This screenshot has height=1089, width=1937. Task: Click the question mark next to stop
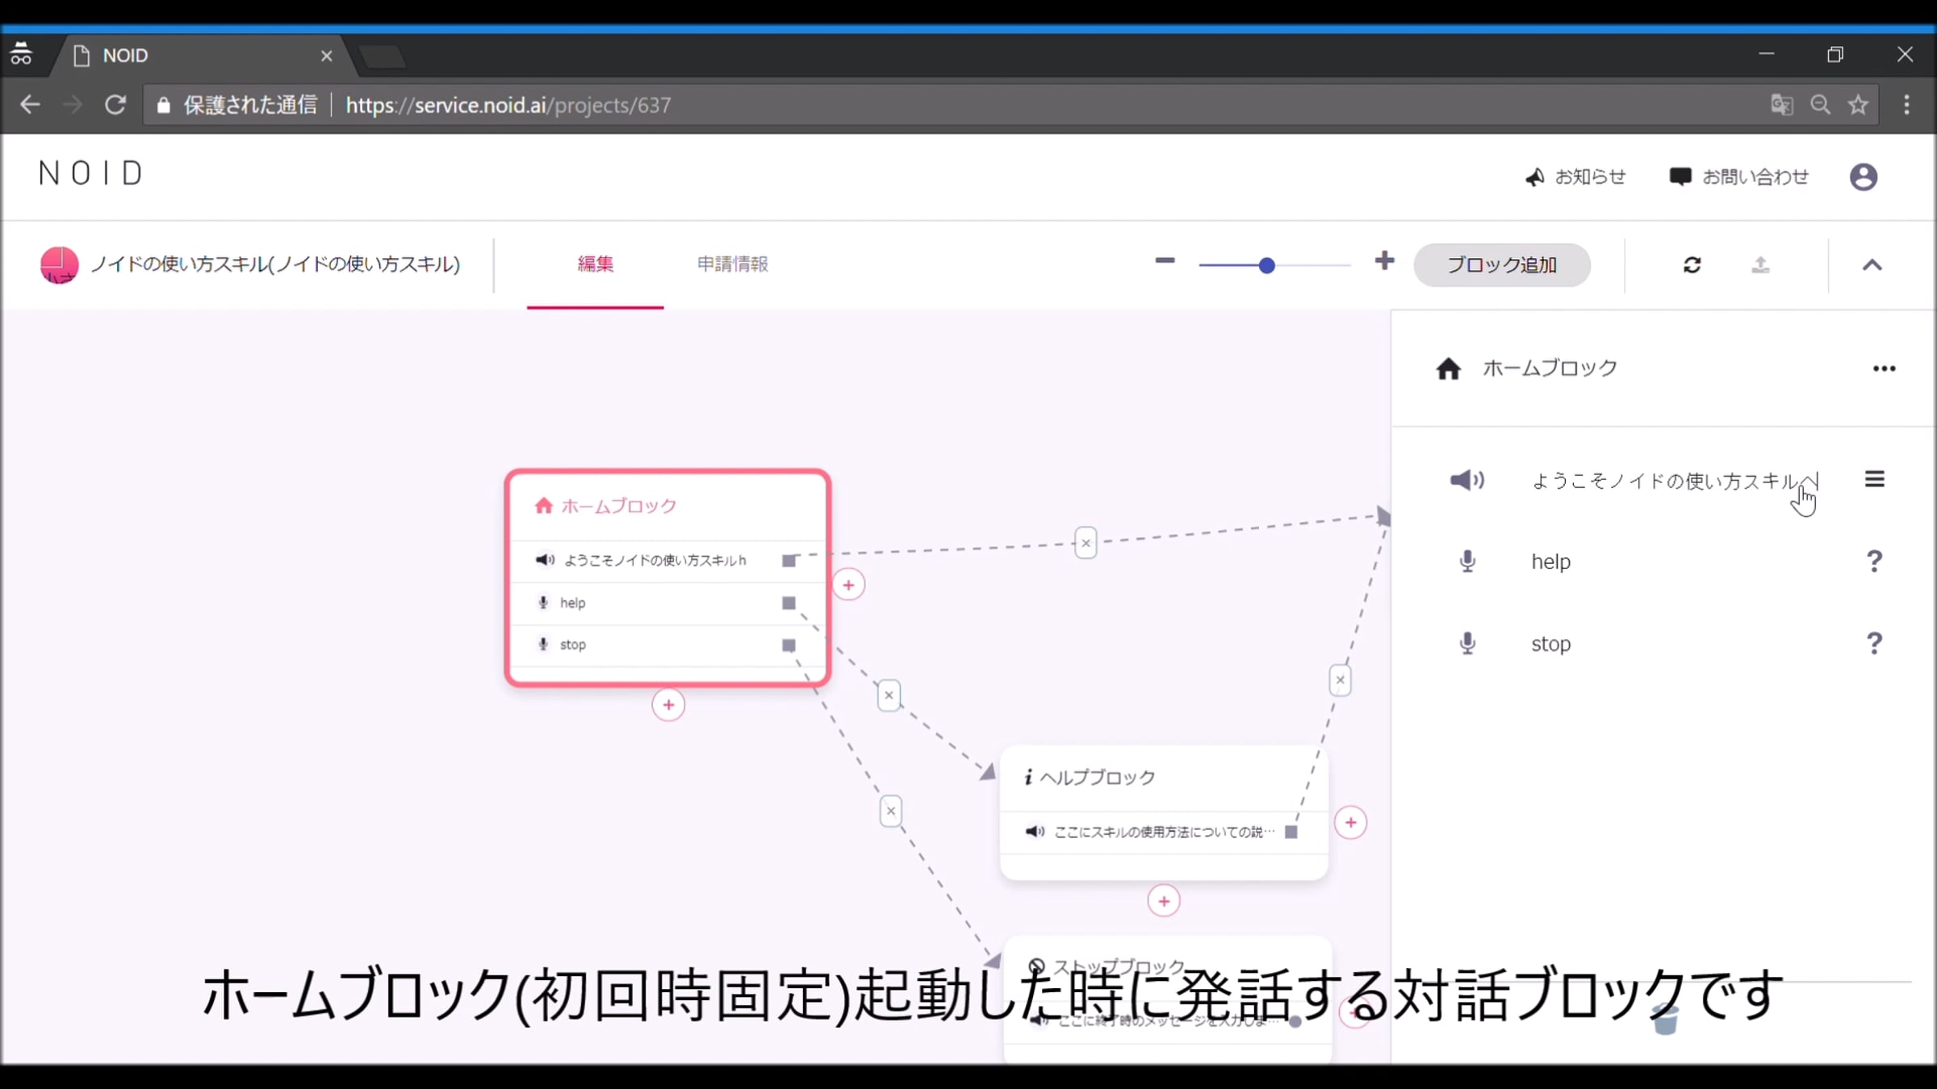coord(1874,644)
